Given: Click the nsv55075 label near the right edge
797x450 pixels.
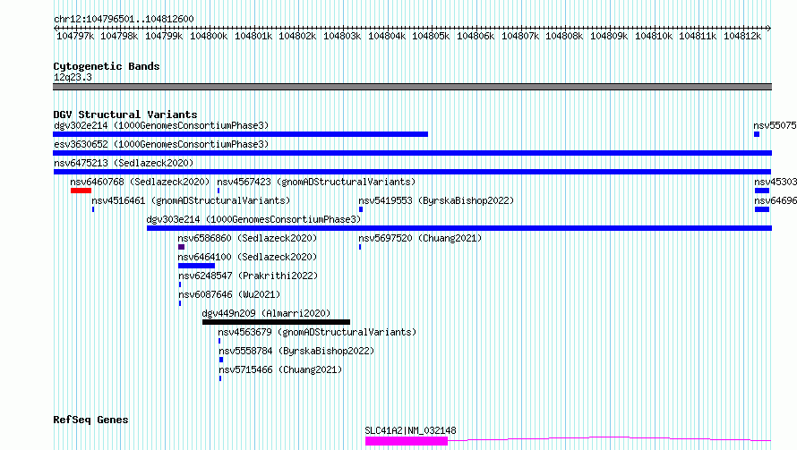Looking at the screenshot, I should [776, 125].
